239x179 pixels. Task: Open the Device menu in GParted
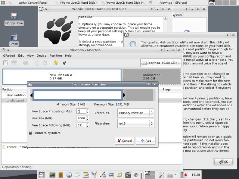pos(41,56)
